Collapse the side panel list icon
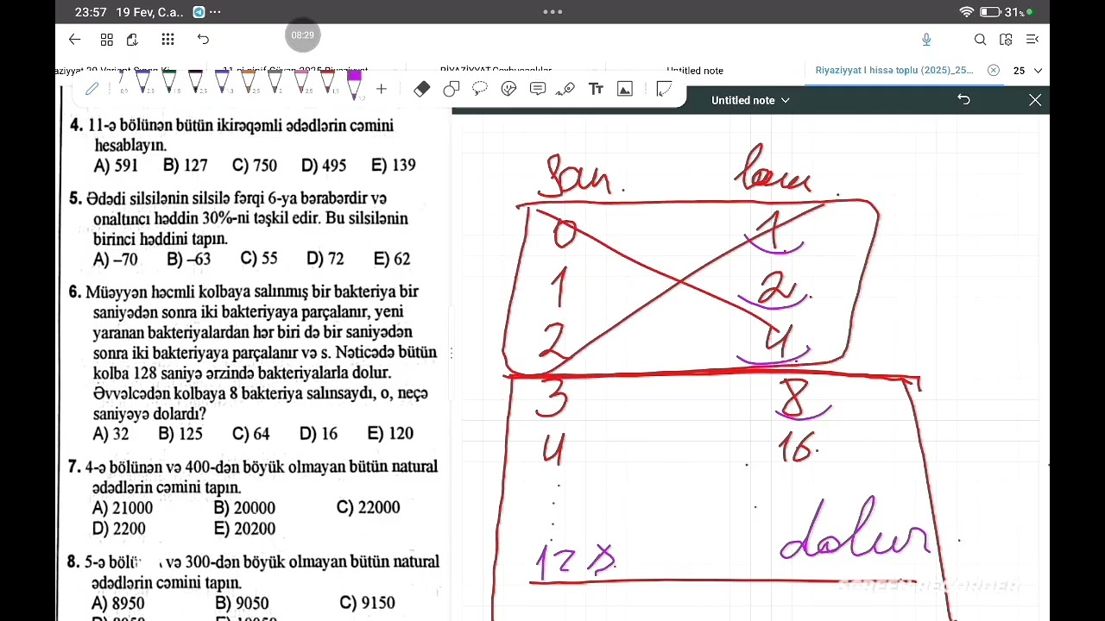This screenshot has height=621, width=1105. 1032,40
